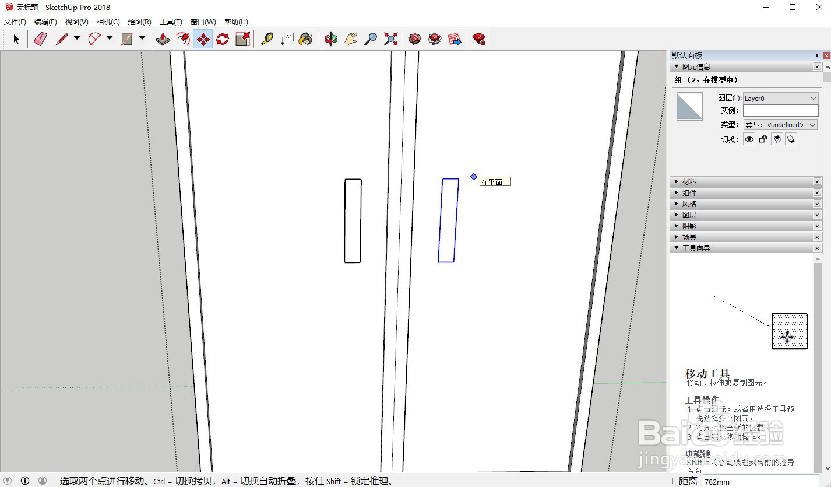Viewport: 831px width, 487px height.
Task: Activate the Pan hand tool
Action: pos(351,39)
